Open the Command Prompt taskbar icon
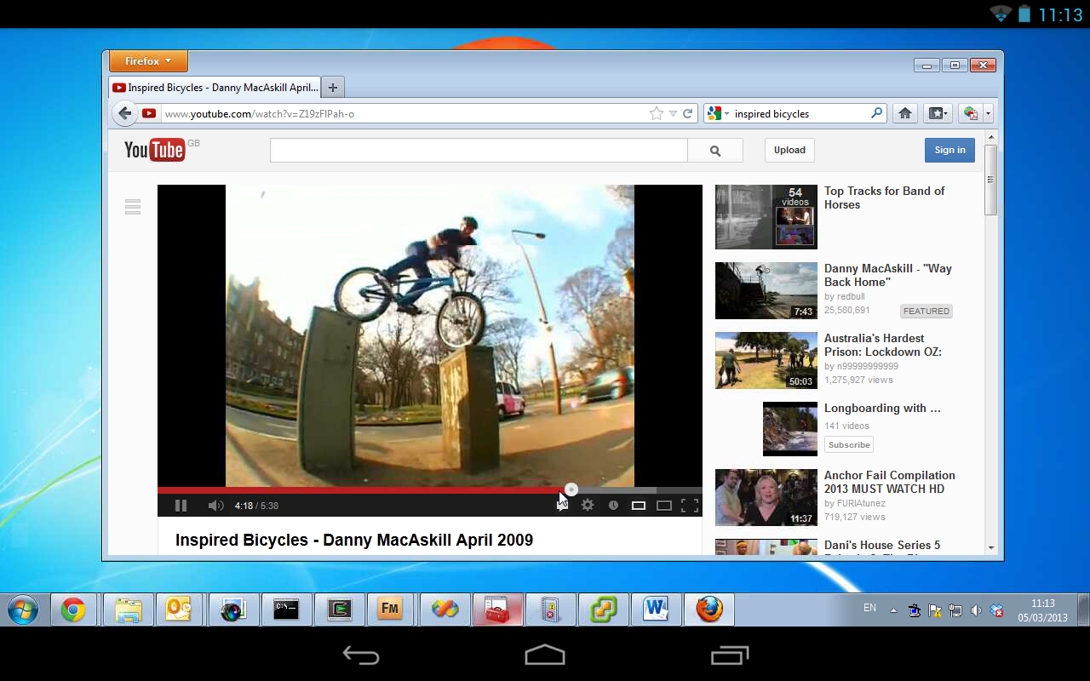This screenshot has height=681, width=1090. [x=286, y=609]
